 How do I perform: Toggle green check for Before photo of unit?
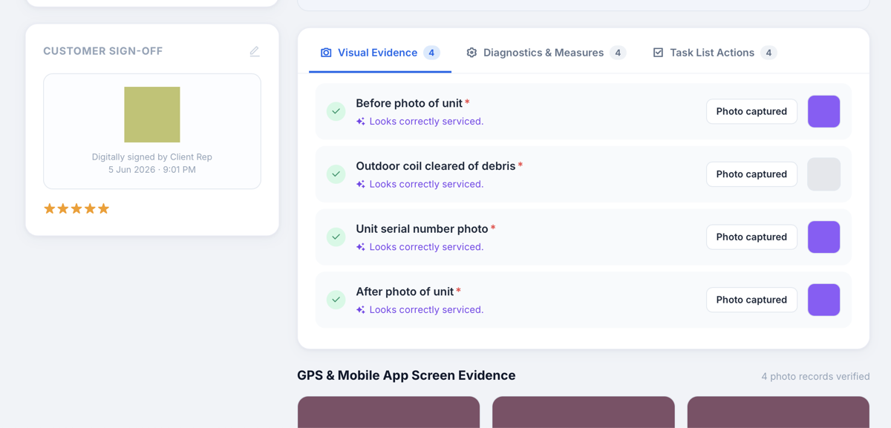coord(336,111)
